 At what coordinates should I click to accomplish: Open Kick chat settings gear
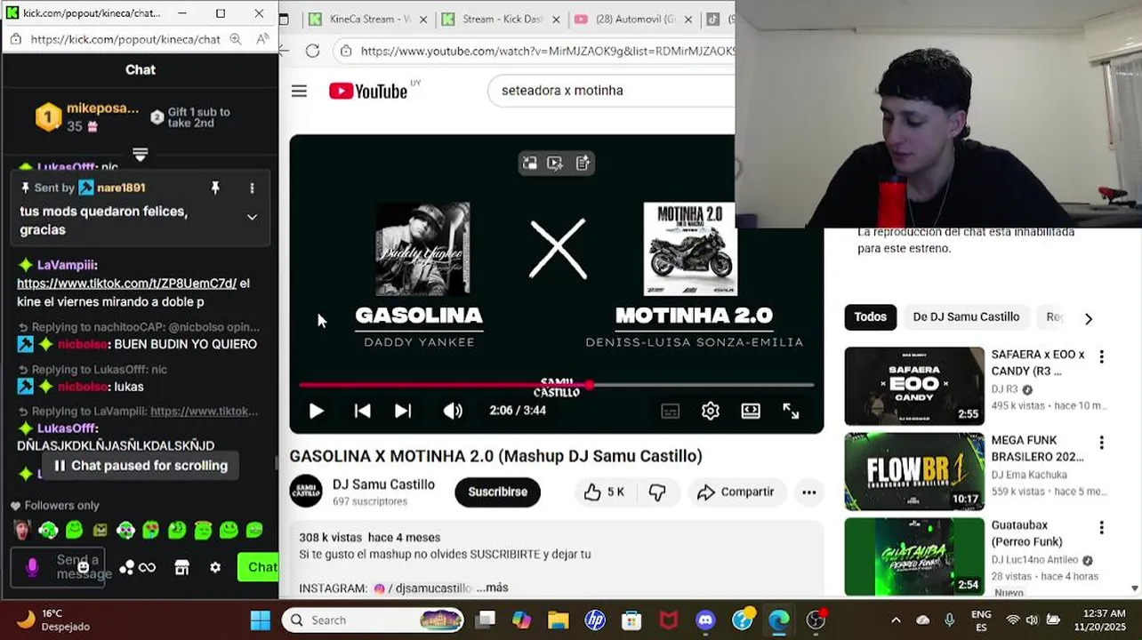coord(215,567)
